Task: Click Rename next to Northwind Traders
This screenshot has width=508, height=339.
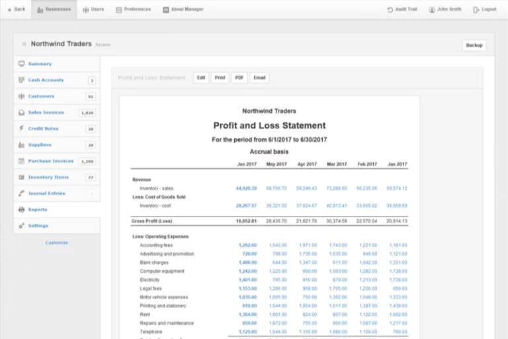Action: coord(103,45)
